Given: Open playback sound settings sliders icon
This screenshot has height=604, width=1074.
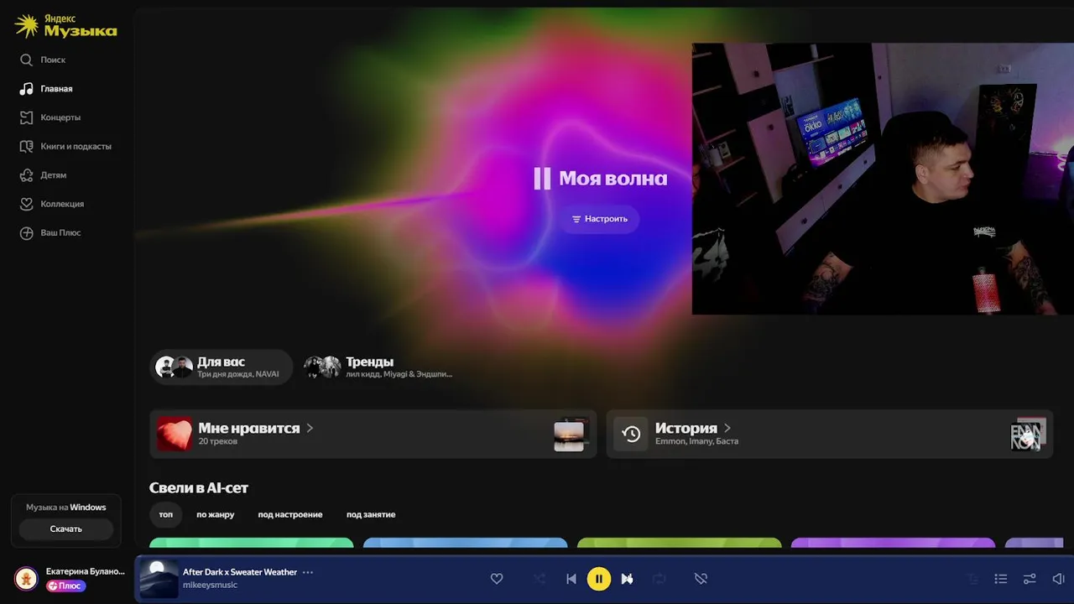Looking at the screenshot, I should point(1030,579).
